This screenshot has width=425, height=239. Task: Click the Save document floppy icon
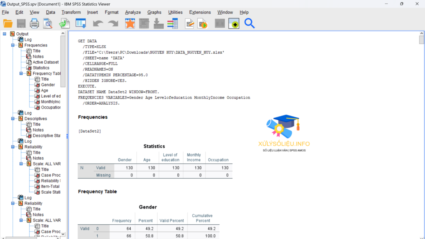(x=21, y=24)
